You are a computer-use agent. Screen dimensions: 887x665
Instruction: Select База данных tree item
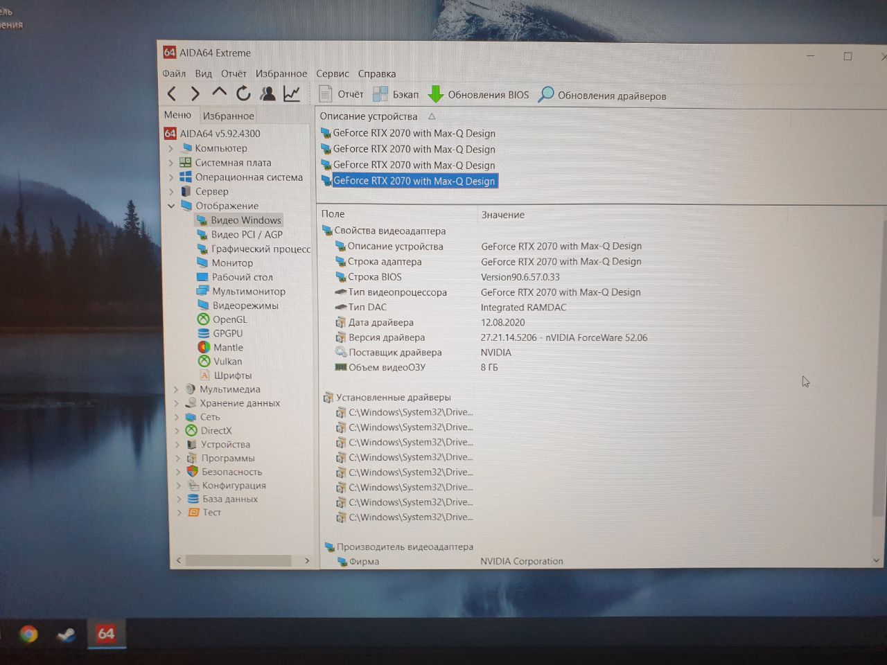tap(222, 499)
